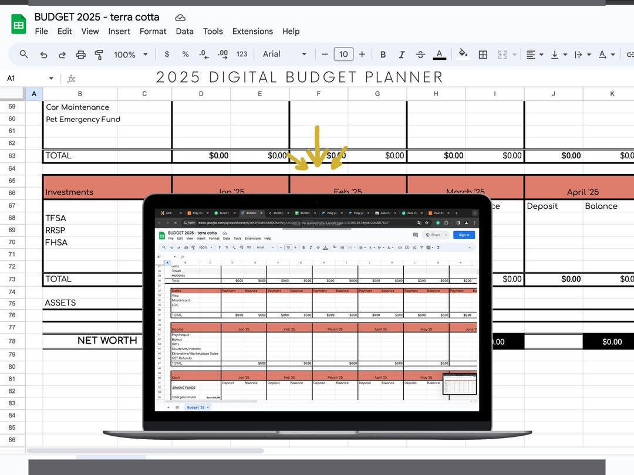634x475 pixels.
Task: Select the ASSETS cell
Action: (x=80, y=303)
